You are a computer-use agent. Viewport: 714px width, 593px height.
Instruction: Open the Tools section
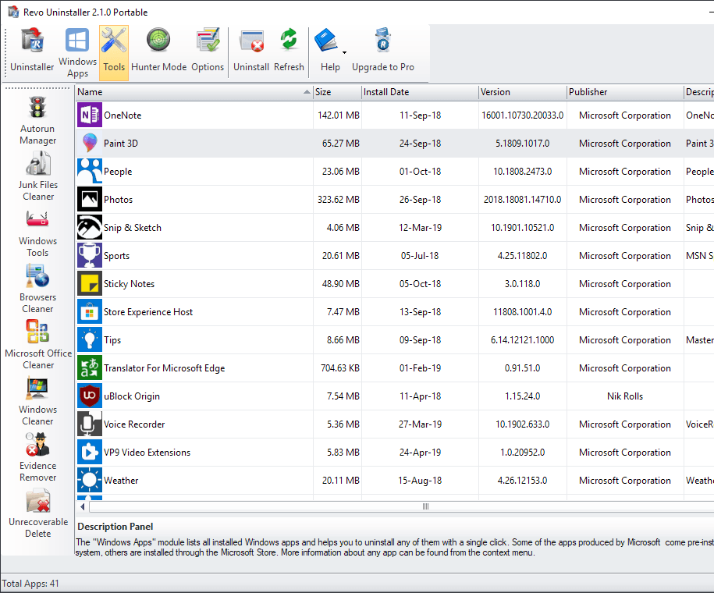pos(113,48)
